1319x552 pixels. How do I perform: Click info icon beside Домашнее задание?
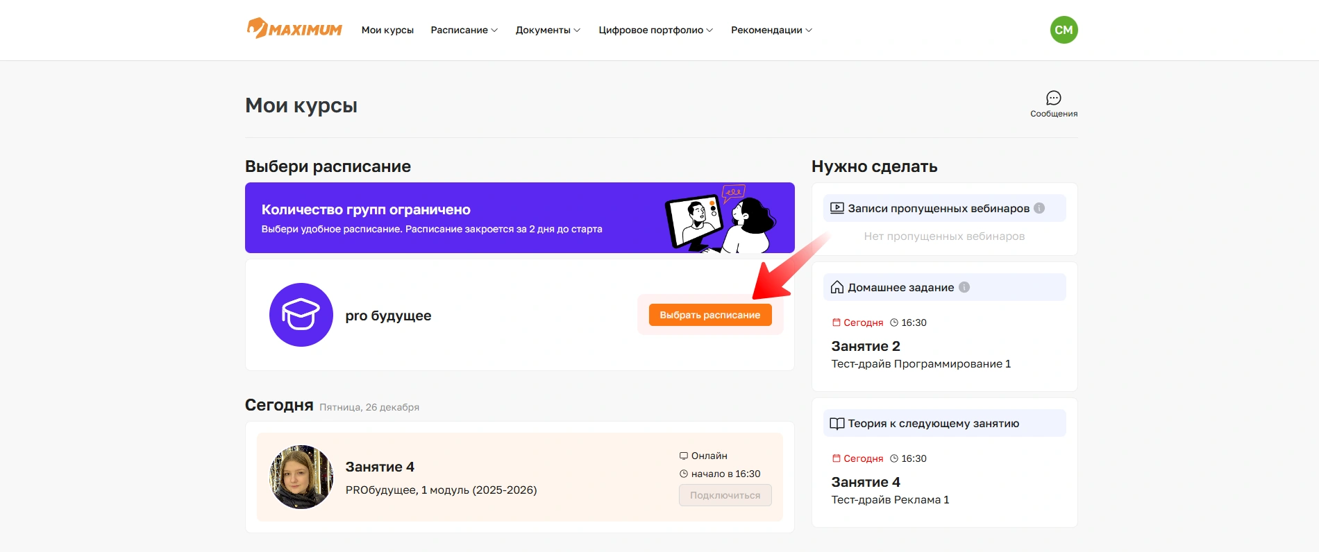pyautogui.click(x=964, y=287)
